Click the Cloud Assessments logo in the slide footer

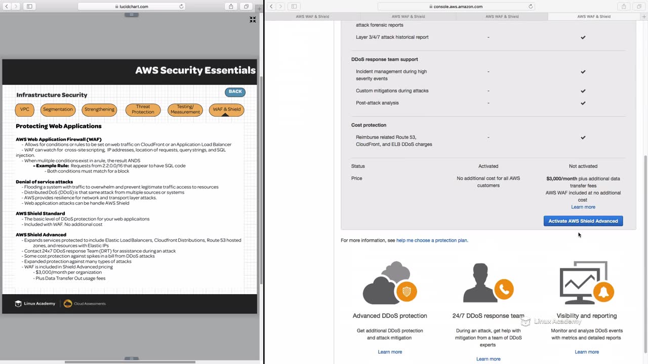point(85,303)
